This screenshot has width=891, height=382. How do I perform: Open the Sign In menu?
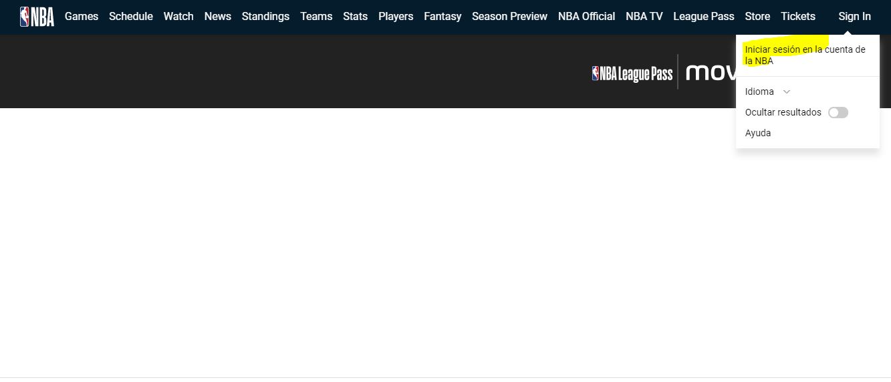[x=854, y=17]
